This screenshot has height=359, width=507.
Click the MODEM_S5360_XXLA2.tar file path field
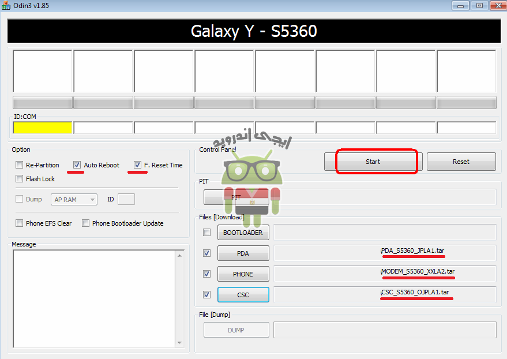click(385, 274)
